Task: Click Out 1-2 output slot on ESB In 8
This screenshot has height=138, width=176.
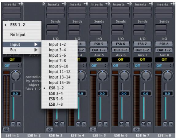Action: [x=164, y=50]
